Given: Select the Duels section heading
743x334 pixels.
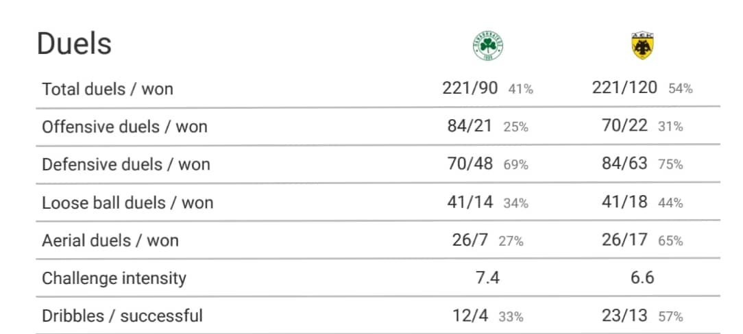Looking at the screenshot, I should (75, 44).
